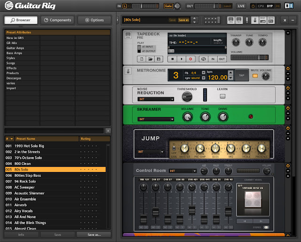This screenshot has height=242, width=301.
Task: Switch to Browser tab
Action: tap(21, 20)
